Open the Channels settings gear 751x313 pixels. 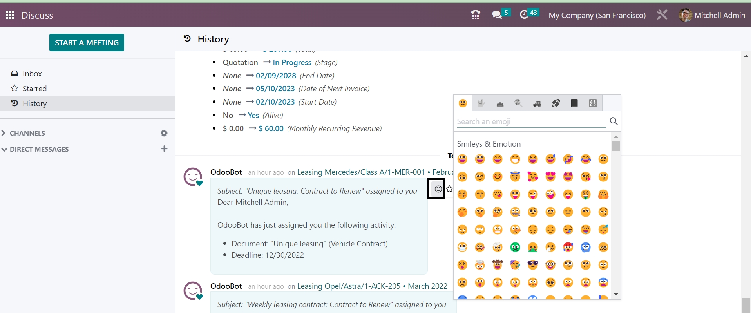(x=164, y=133)
